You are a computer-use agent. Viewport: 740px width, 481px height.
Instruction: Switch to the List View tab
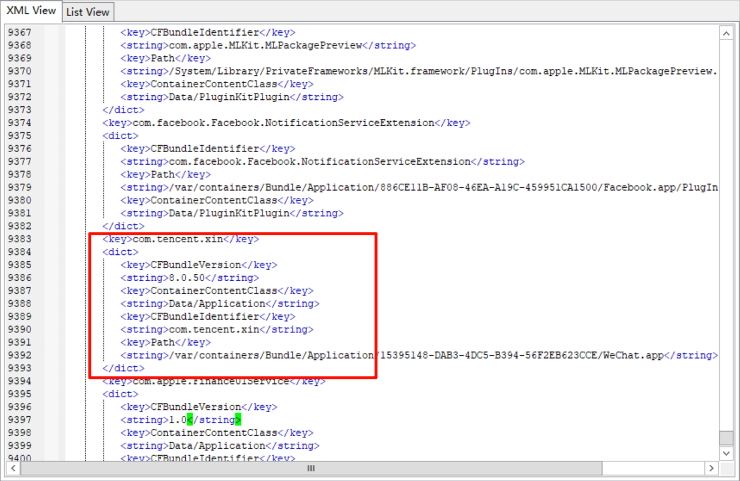pyautogui.click(x=87, y=11)
